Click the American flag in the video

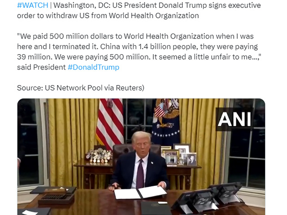110,122
